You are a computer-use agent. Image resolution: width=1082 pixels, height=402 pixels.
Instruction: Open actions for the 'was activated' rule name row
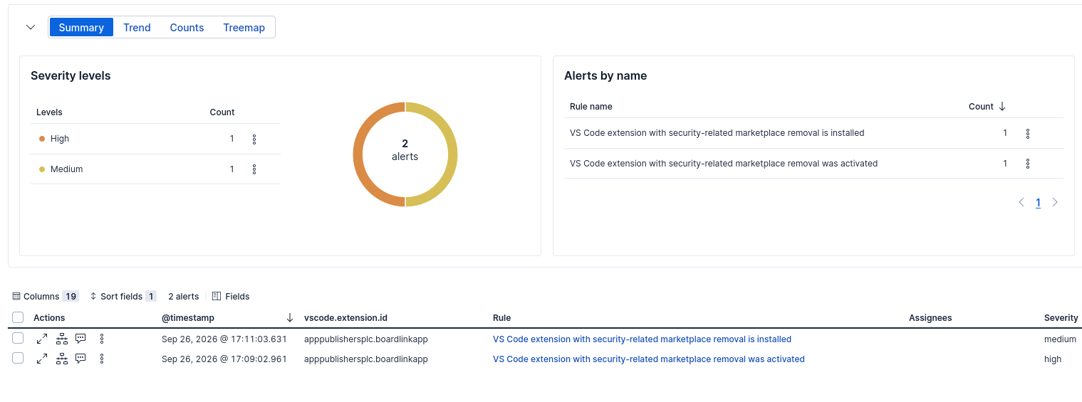pos(1028,164)
